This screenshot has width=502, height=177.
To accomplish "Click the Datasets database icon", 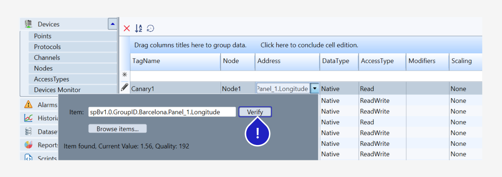I will click(29, 131).
